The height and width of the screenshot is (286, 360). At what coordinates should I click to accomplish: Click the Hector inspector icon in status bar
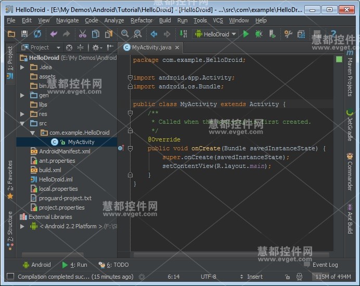pos(299,277)
